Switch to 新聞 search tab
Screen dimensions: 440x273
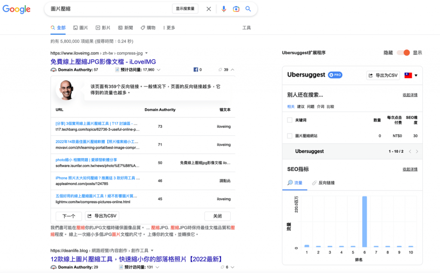125,28
